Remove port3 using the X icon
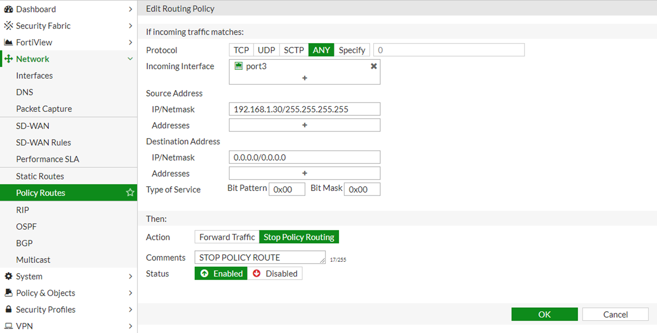 pos(374,66)
